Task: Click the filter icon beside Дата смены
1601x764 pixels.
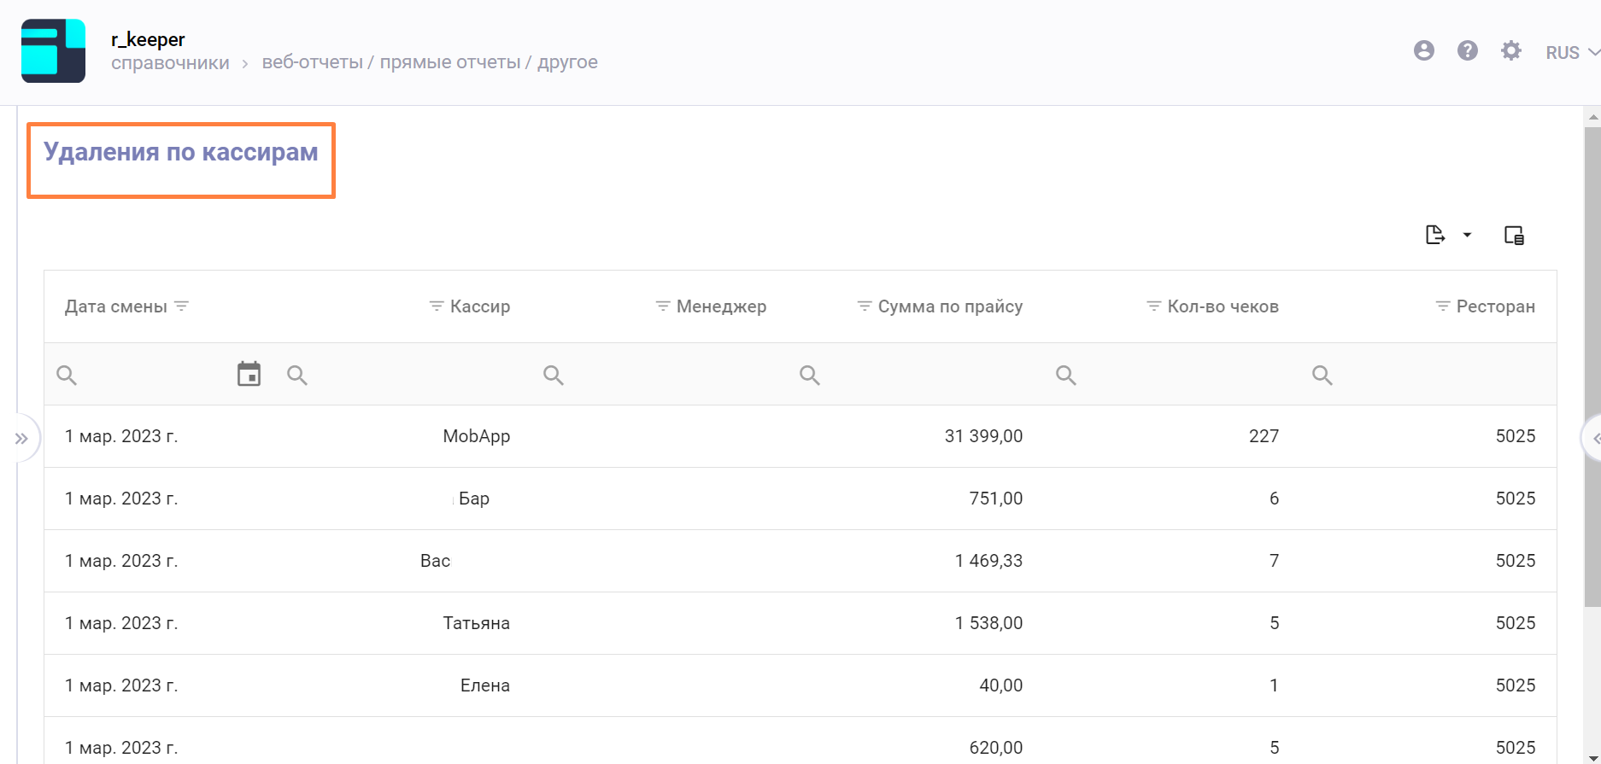Action: point(181,306)
